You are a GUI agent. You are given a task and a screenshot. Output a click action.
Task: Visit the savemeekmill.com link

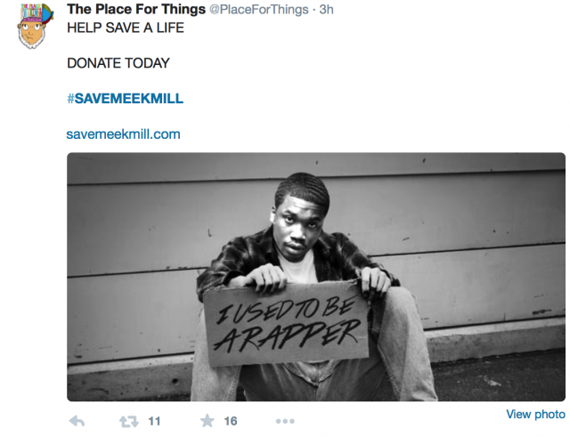point(123,134)
